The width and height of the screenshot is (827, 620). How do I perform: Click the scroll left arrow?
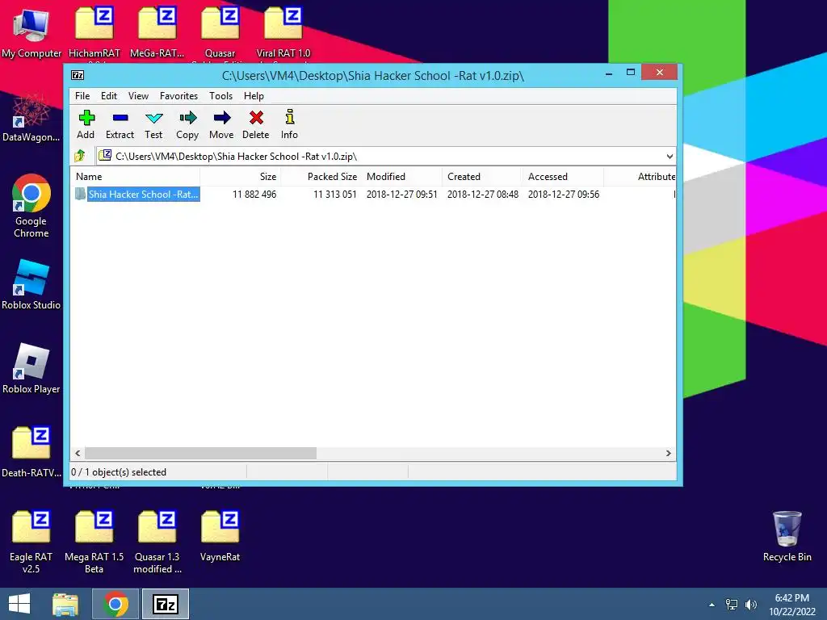tap(78, 454)
